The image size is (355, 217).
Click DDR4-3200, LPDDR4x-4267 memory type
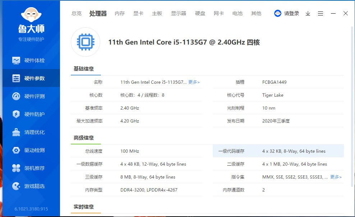pos(149,190)
